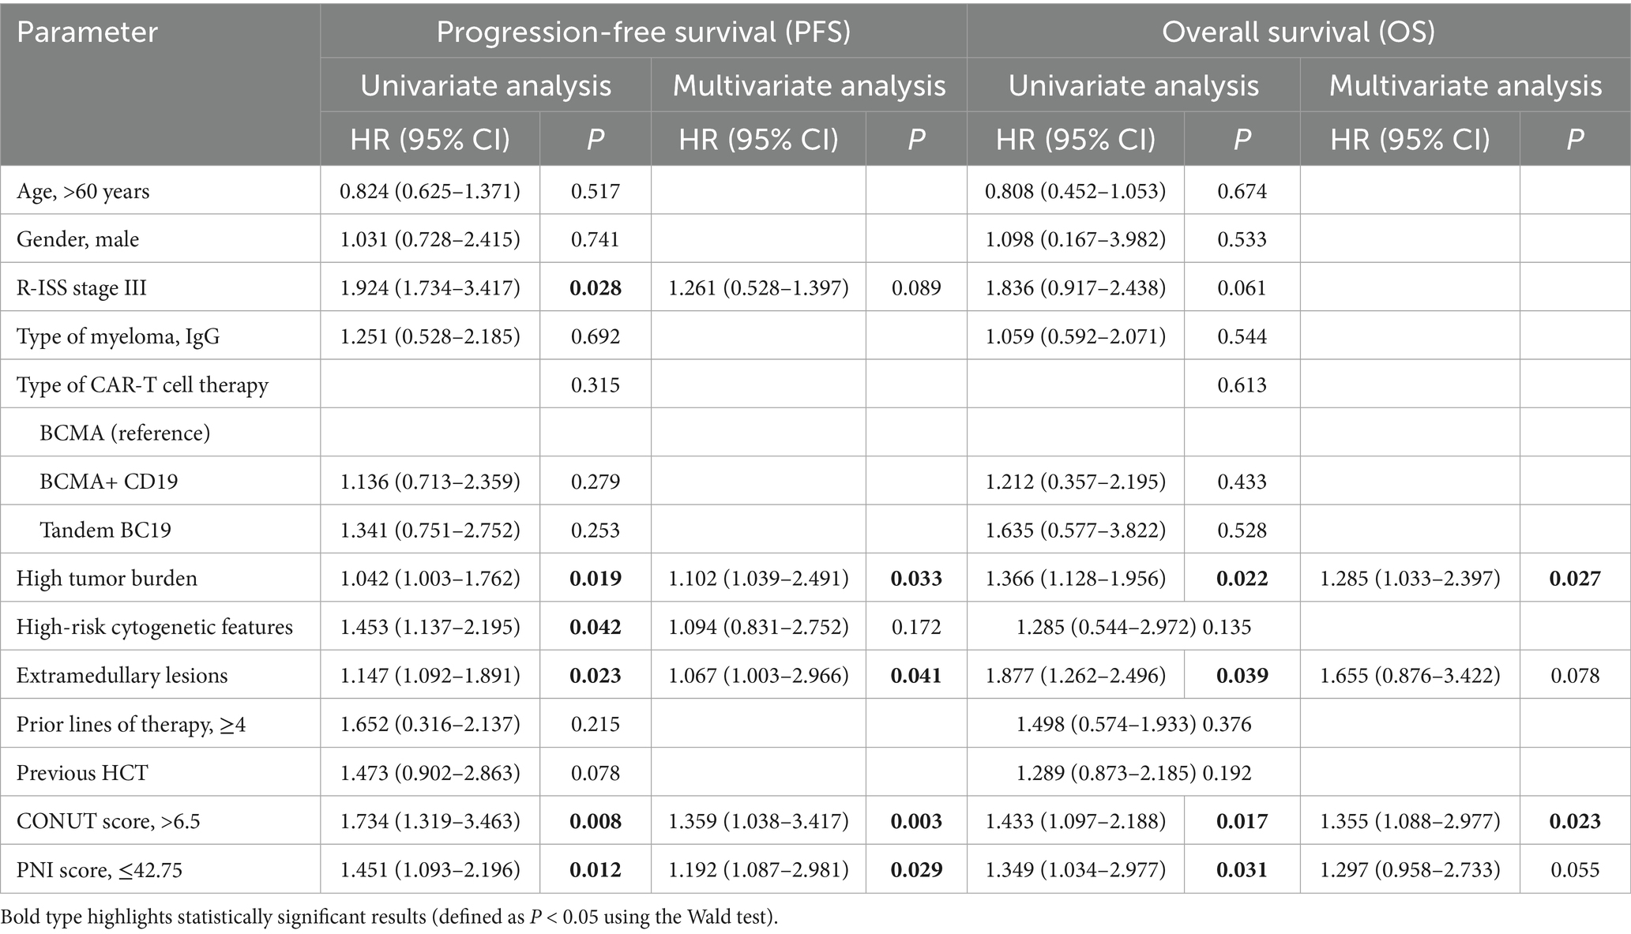This screenshot has height=934, width=1631.
Task: Click the Prior lines of therapy label
Action: pos(131,724)
